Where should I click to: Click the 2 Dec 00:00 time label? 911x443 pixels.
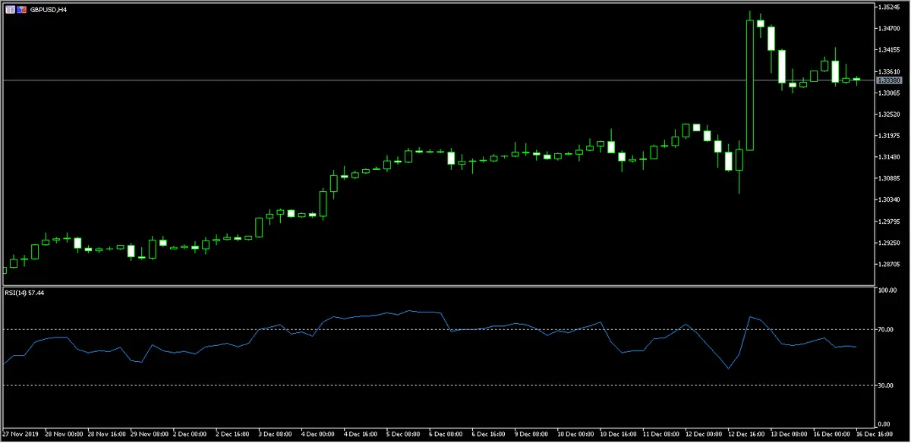point(190,435)
